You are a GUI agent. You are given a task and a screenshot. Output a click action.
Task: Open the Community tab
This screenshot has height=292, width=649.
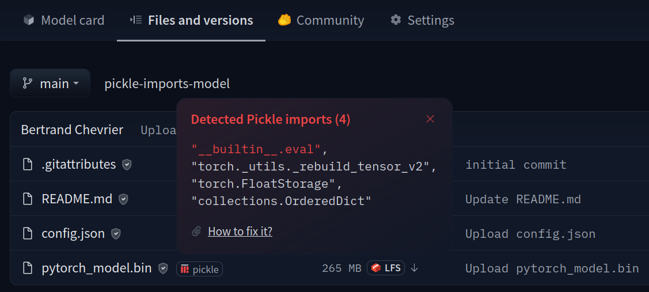tap(321, 20)
